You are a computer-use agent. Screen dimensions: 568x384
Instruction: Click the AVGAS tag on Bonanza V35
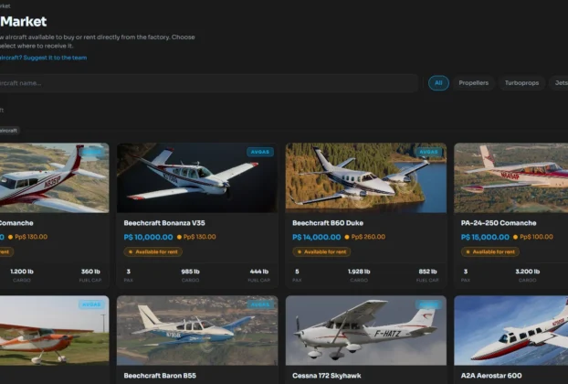point(260,152)
